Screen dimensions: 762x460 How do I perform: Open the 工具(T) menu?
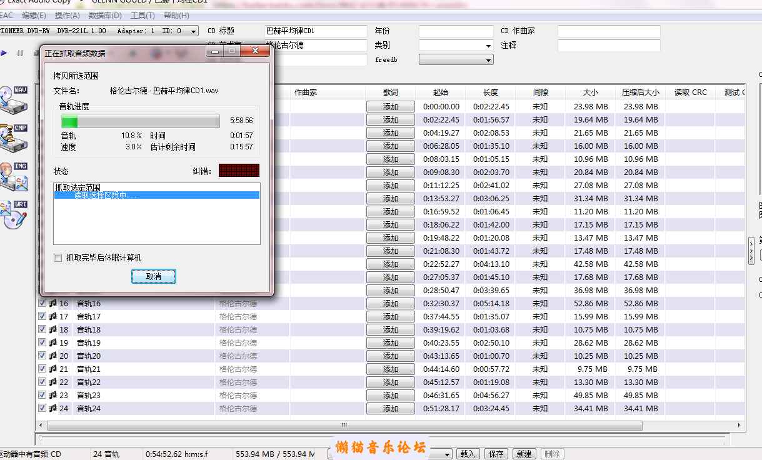143,15
